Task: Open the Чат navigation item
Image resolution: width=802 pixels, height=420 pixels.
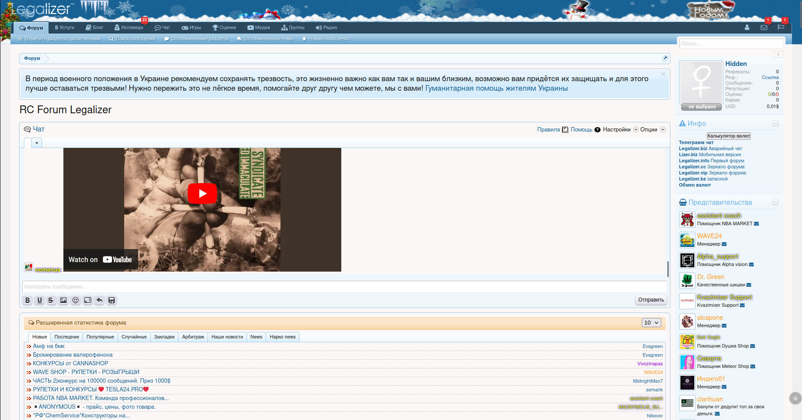Action: point(162,27)
